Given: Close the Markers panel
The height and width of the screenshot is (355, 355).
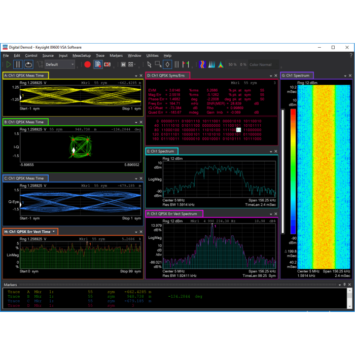Looking at the screenshot, I should click(x=349, y=285).
